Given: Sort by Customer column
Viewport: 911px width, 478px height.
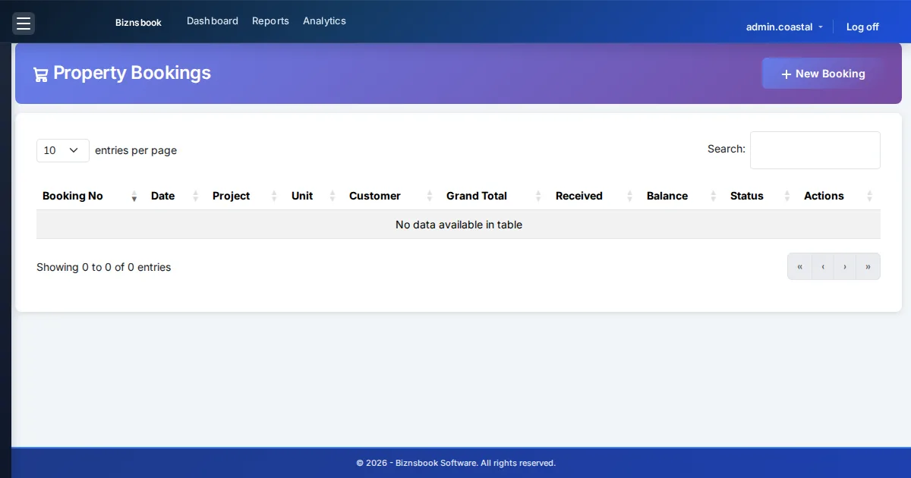Looking at the screenshot, I should (x=392, y=196).
